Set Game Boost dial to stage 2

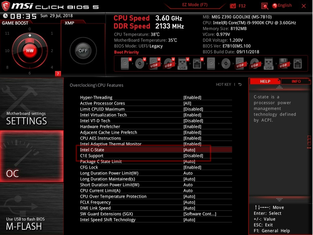coord(52,51)
